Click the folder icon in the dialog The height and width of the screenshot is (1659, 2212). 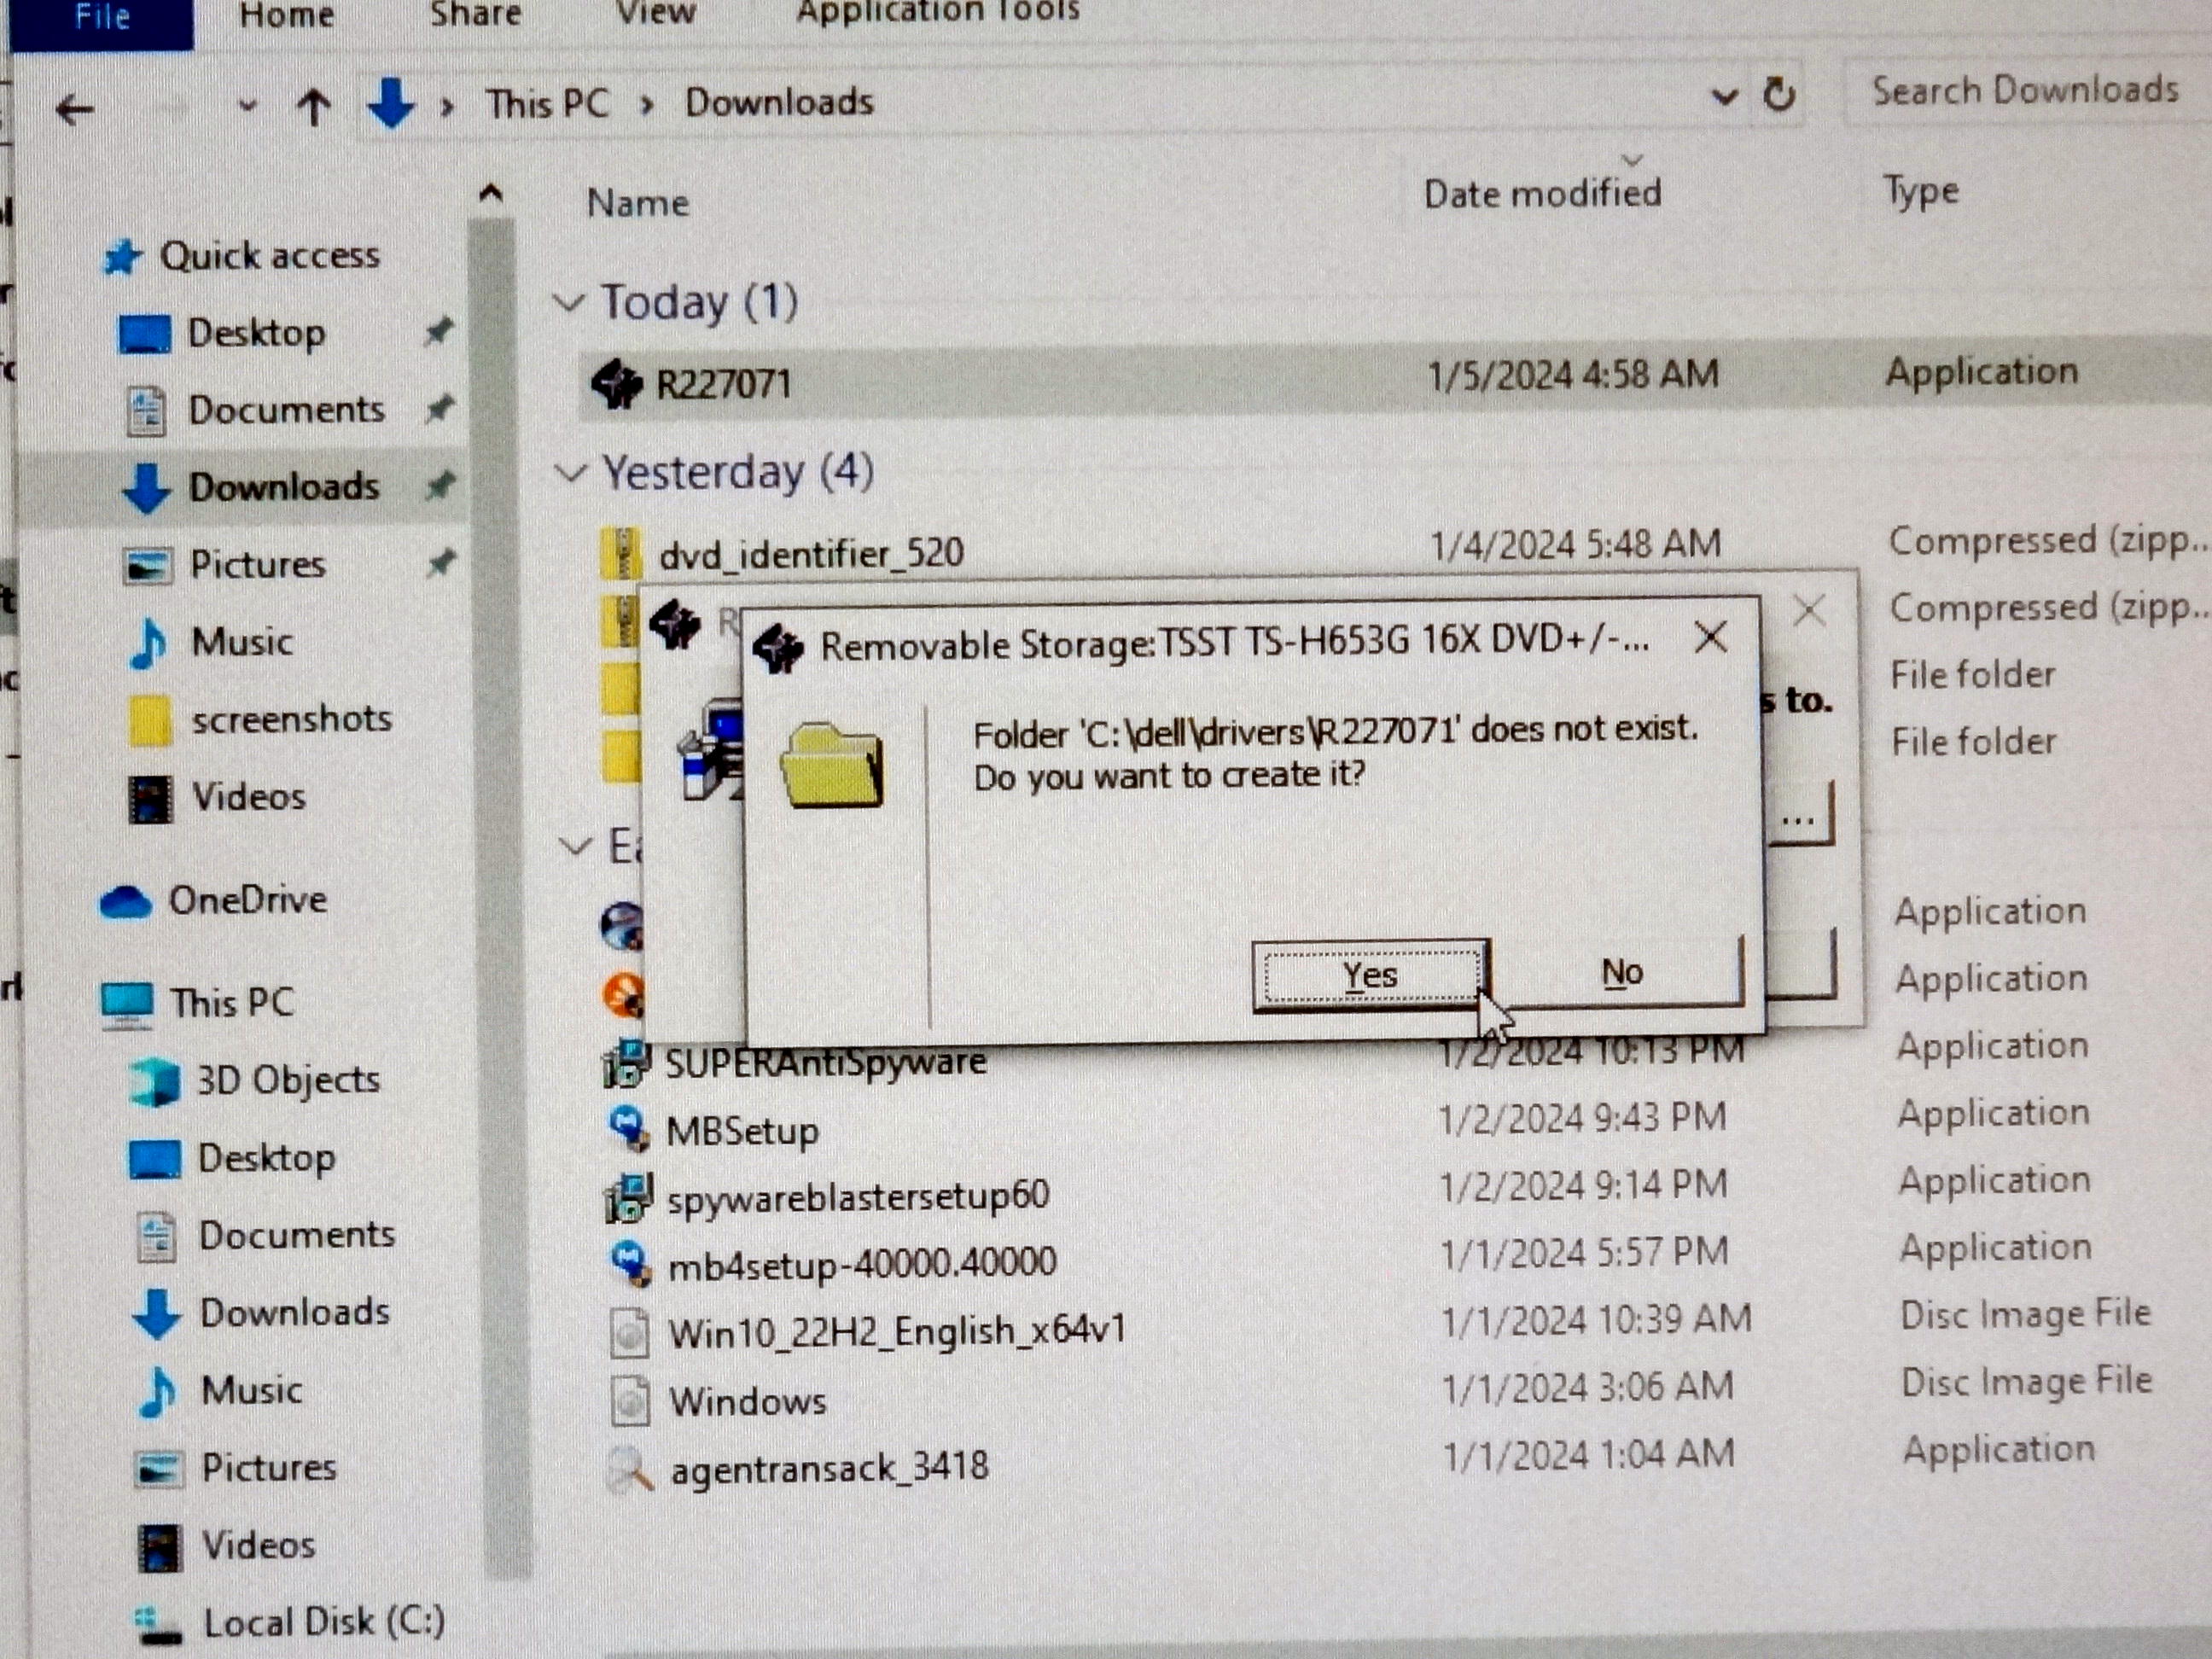click(832, 766)
